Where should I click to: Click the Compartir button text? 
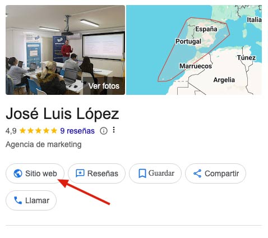point(222,173)
